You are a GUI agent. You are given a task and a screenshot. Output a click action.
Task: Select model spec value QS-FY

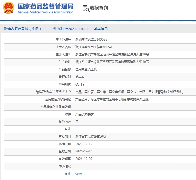(x=80, y=85)
